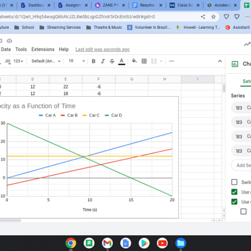Open Gmail from the shelf

tap(107, 243)
